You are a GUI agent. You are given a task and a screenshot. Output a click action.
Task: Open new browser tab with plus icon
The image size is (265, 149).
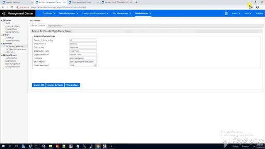coord(136,2)
